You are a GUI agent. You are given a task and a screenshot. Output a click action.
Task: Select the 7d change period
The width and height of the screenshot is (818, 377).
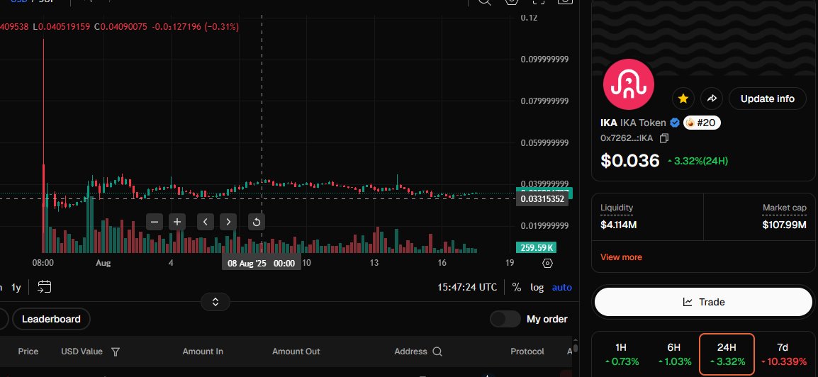point(782,354)
